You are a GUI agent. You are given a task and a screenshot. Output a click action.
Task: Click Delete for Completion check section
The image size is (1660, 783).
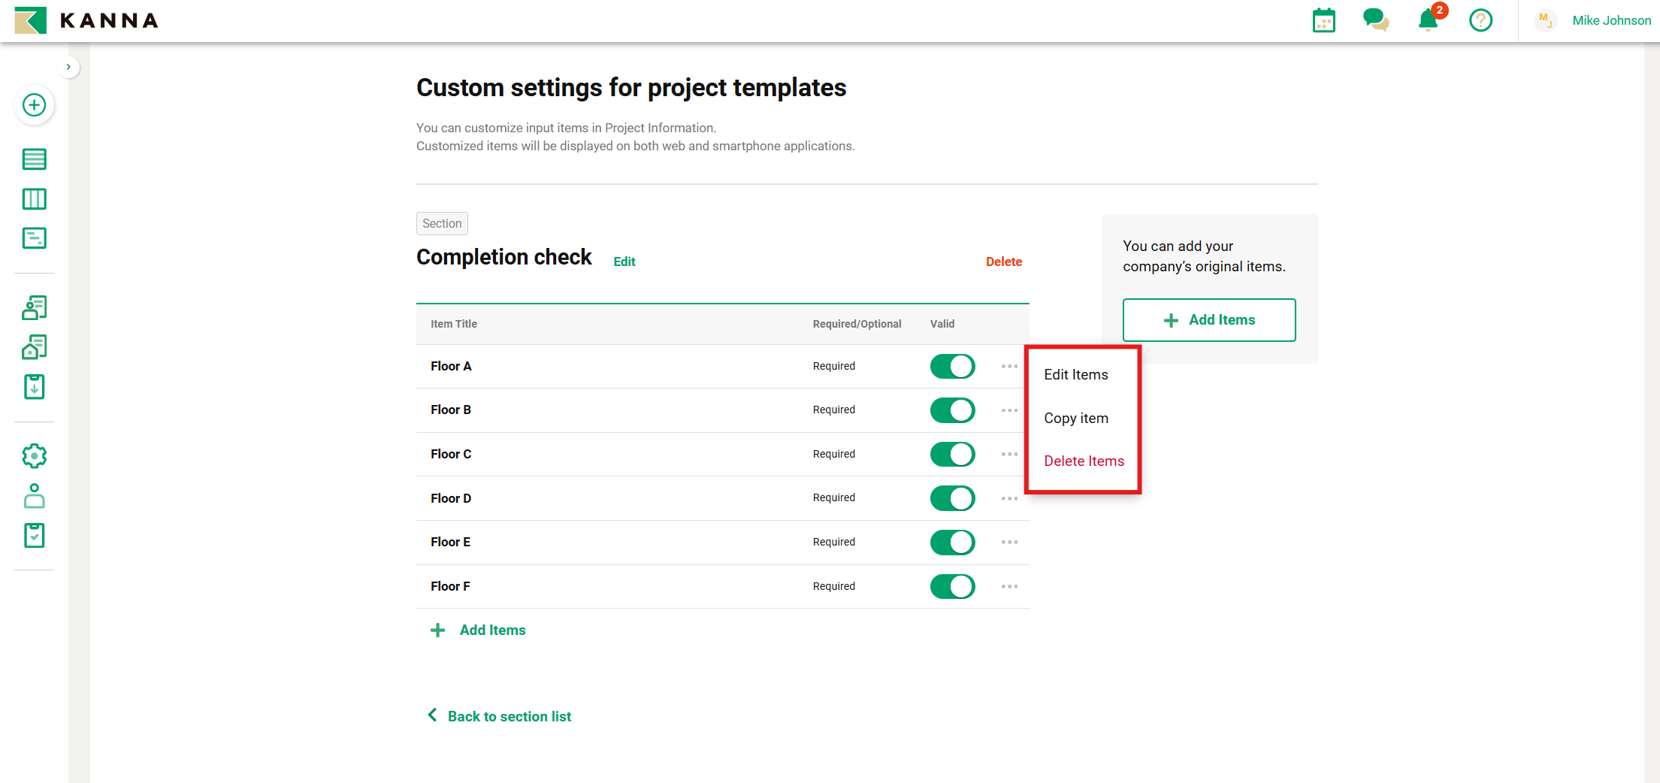click(x=1003, y=262)
